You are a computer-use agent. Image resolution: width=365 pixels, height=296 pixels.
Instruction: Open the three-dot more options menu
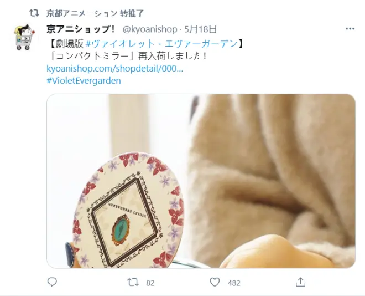tap(350, 29)
